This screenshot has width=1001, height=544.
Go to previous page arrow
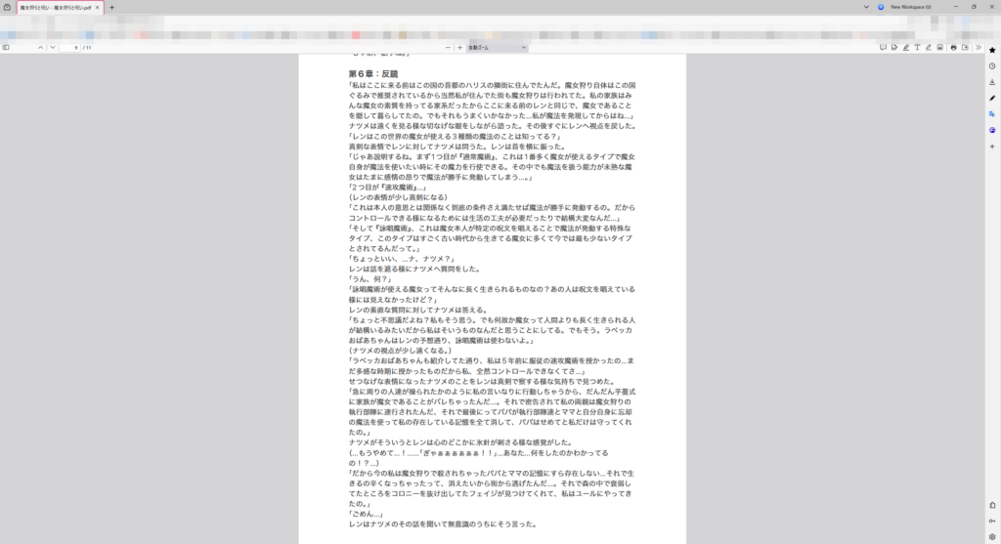(x=40, y=47)
